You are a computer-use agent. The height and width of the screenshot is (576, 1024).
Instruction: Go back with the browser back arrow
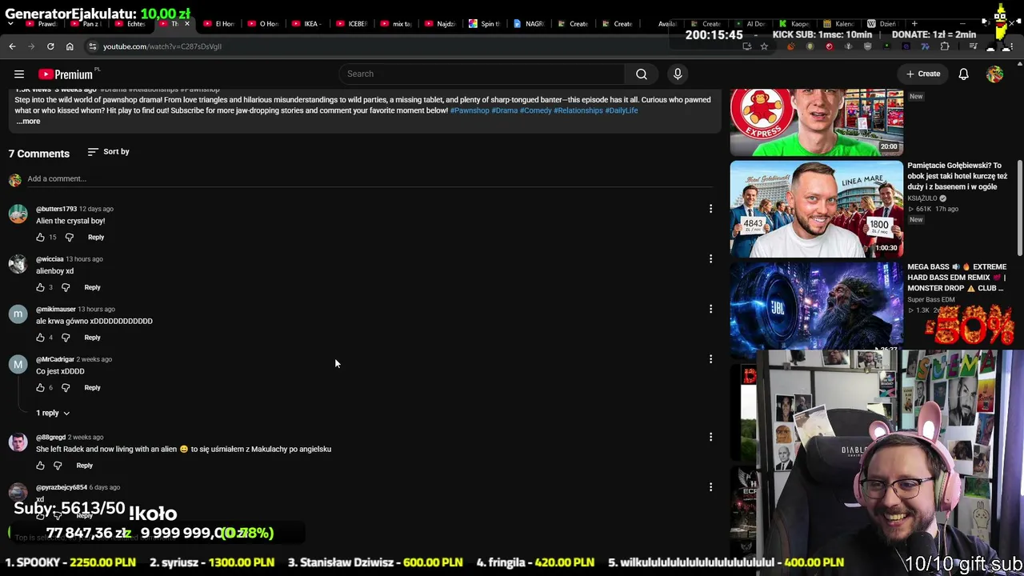tap(12, 46)
